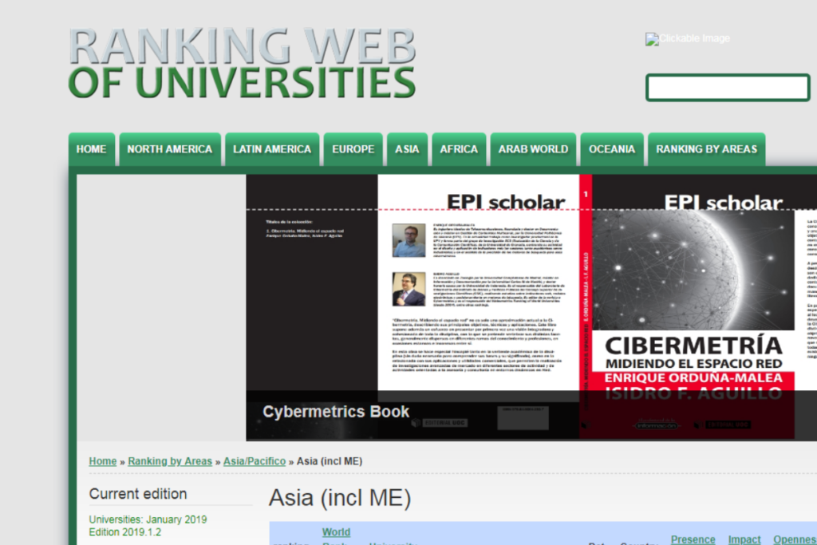This screenshot has height=545, width=817.
Task: Open the Cibermetría book cover image
Action: [x=693, y=307]
